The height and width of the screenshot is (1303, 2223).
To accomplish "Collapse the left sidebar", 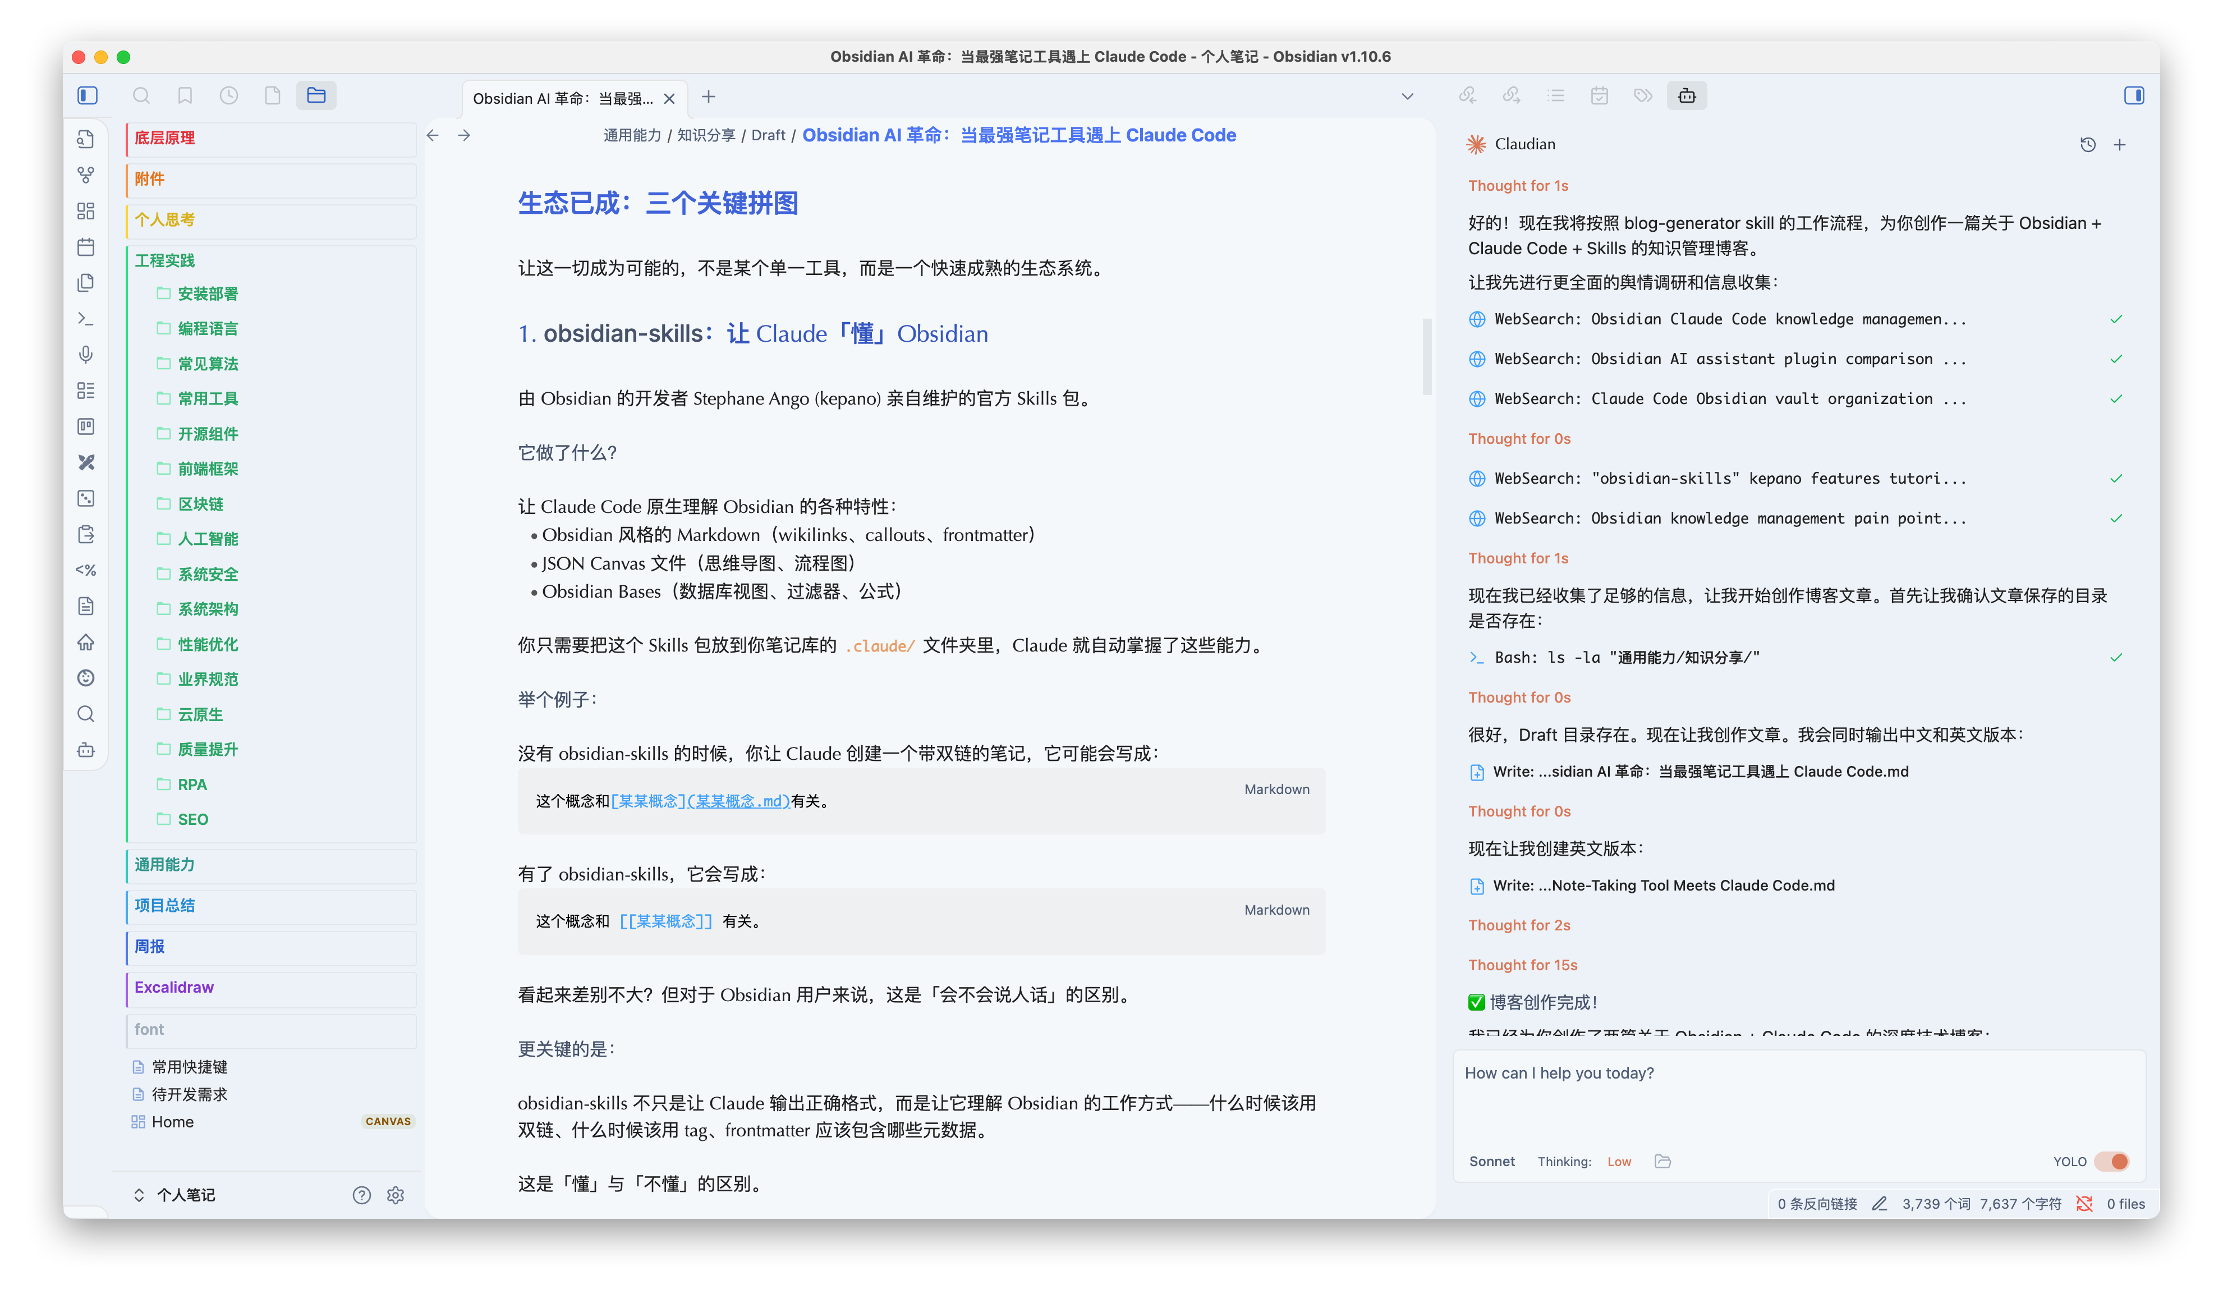I will [x=88, y=95].
